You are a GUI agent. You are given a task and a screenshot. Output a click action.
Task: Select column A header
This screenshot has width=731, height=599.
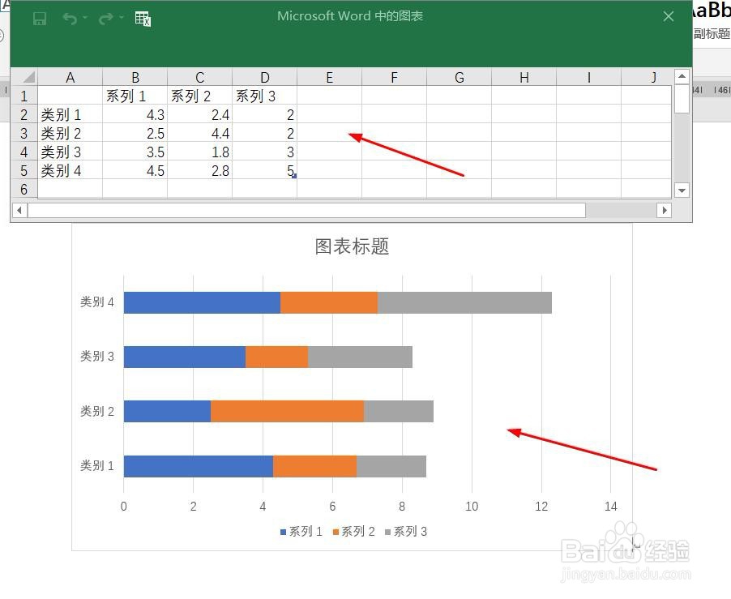click(x=70, y=77)
